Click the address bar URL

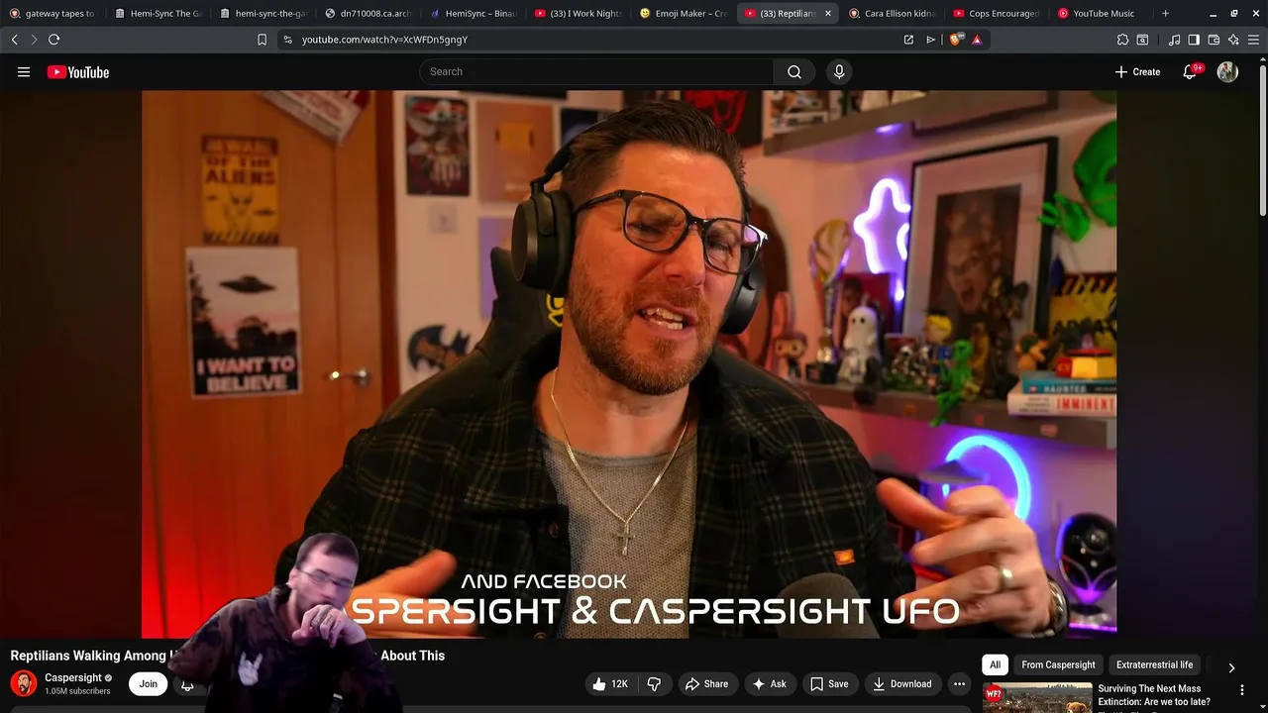pos(384,40)
